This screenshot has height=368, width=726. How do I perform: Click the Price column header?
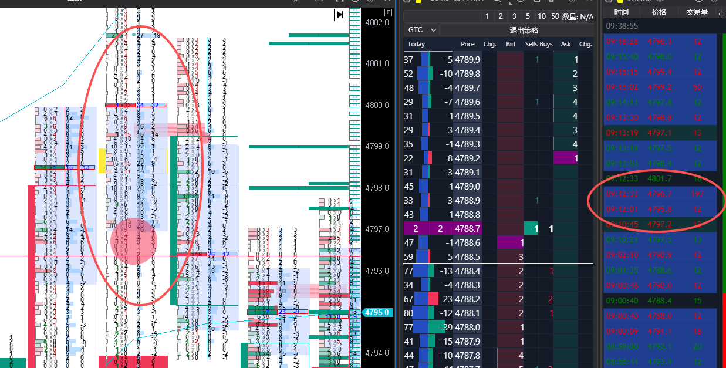[x=468, y=44]
